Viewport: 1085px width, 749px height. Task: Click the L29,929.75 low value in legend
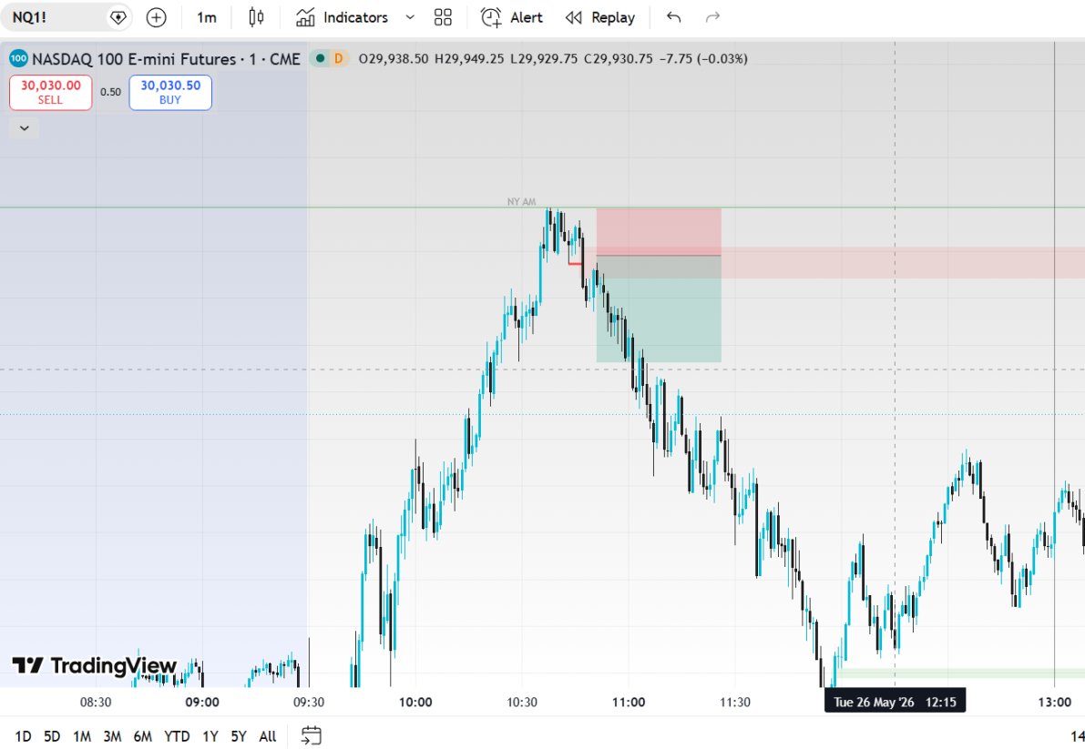coord(543,59)
